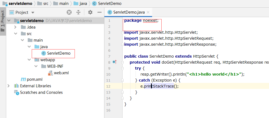
Task: Click the WEB-INF folder icon
Action: (44, 66)
